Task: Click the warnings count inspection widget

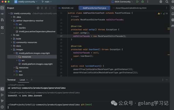Action: tap(160, 13)
